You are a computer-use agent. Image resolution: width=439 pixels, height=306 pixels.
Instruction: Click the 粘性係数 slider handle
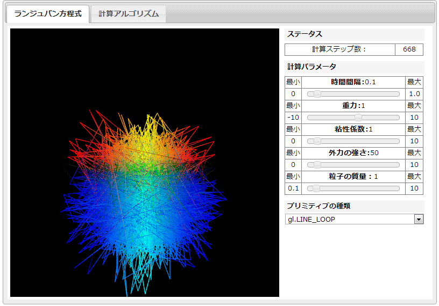317,141
